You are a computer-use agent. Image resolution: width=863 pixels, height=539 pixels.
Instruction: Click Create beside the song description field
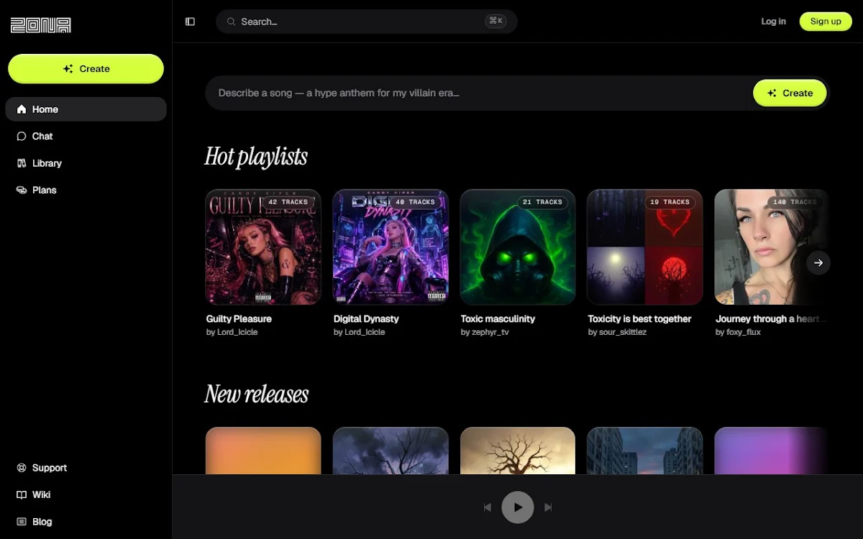(x=790, y=93)
